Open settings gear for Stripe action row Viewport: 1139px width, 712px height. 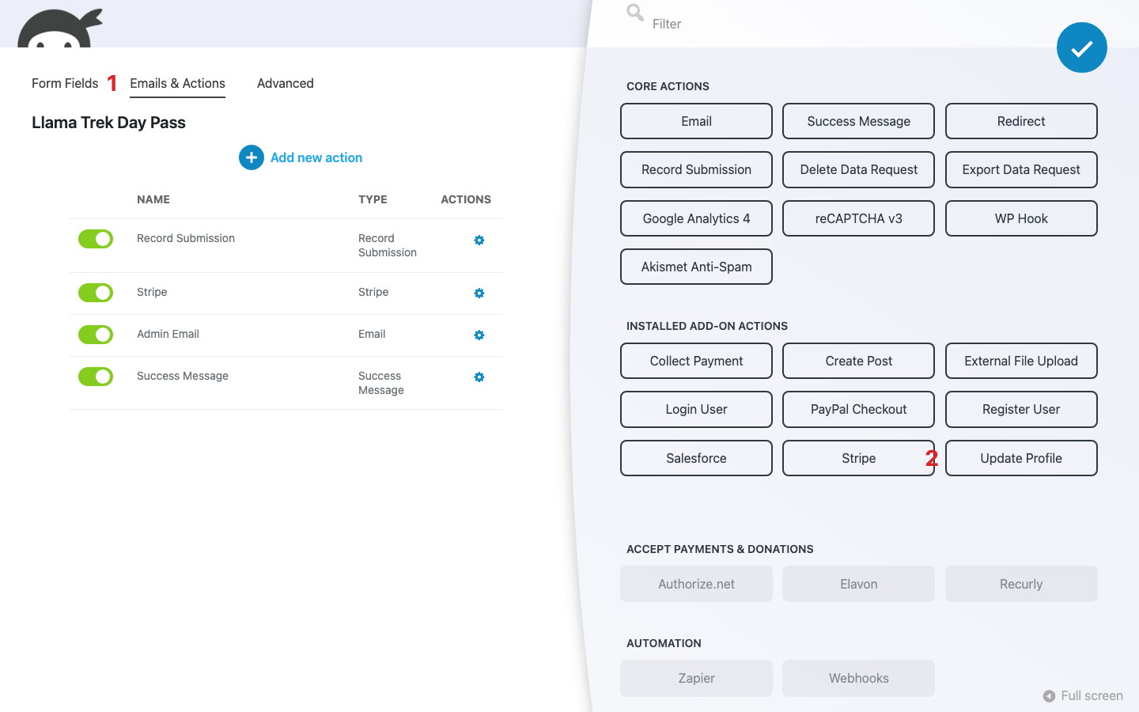tap(479, 293)
